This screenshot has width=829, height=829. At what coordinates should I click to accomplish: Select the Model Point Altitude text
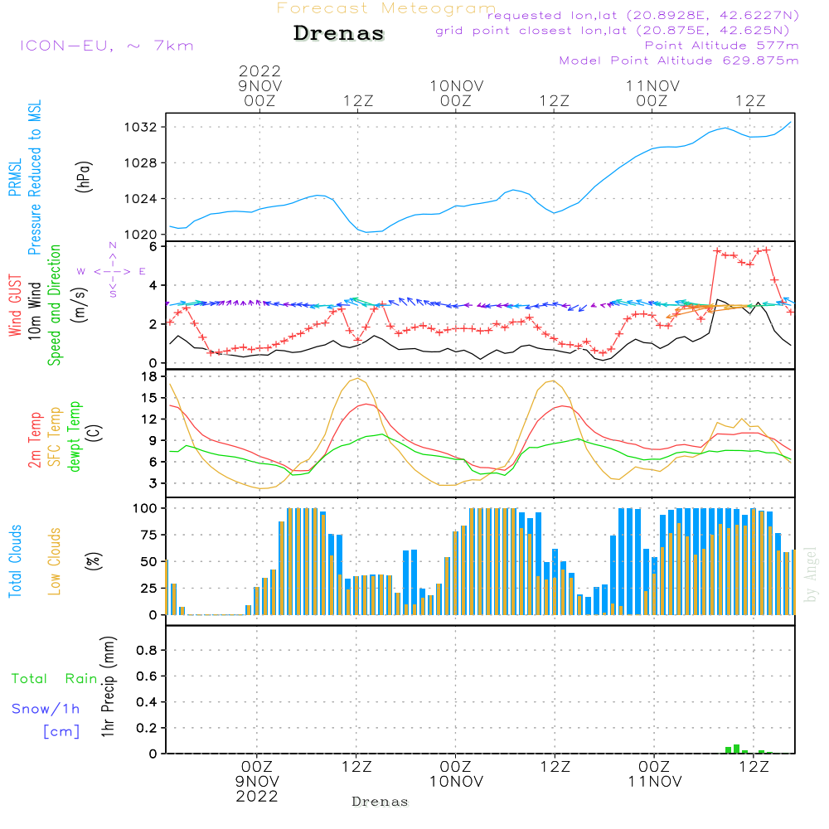679,61
